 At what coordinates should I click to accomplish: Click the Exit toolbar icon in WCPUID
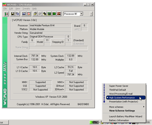pos(6,14)
